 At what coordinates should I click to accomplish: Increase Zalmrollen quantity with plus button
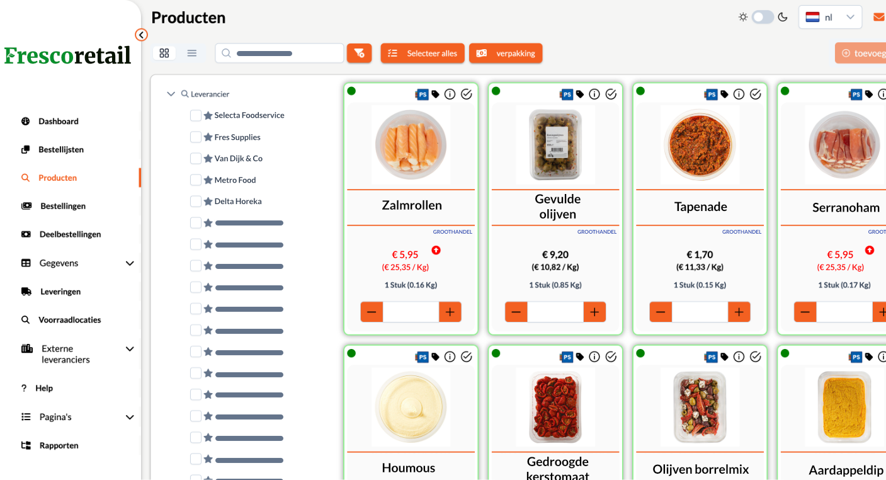450,312
